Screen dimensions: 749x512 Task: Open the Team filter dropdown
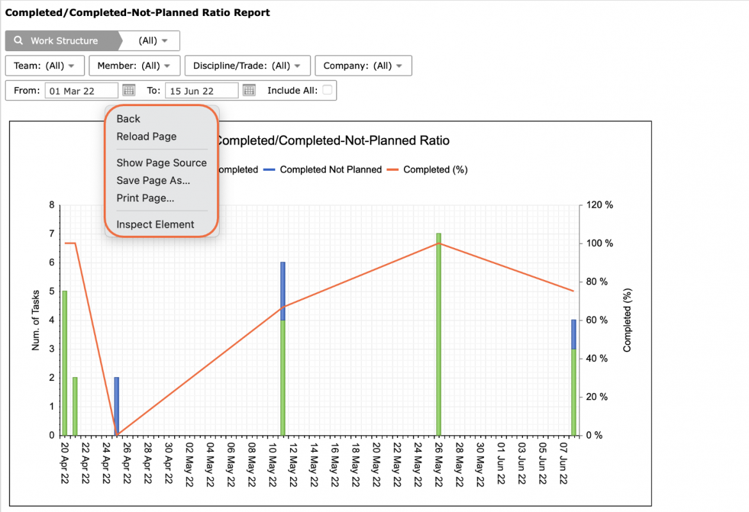coord(45,65)
